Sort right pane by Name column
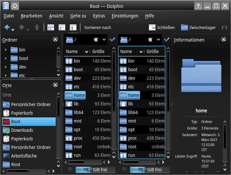 point(131,51)
